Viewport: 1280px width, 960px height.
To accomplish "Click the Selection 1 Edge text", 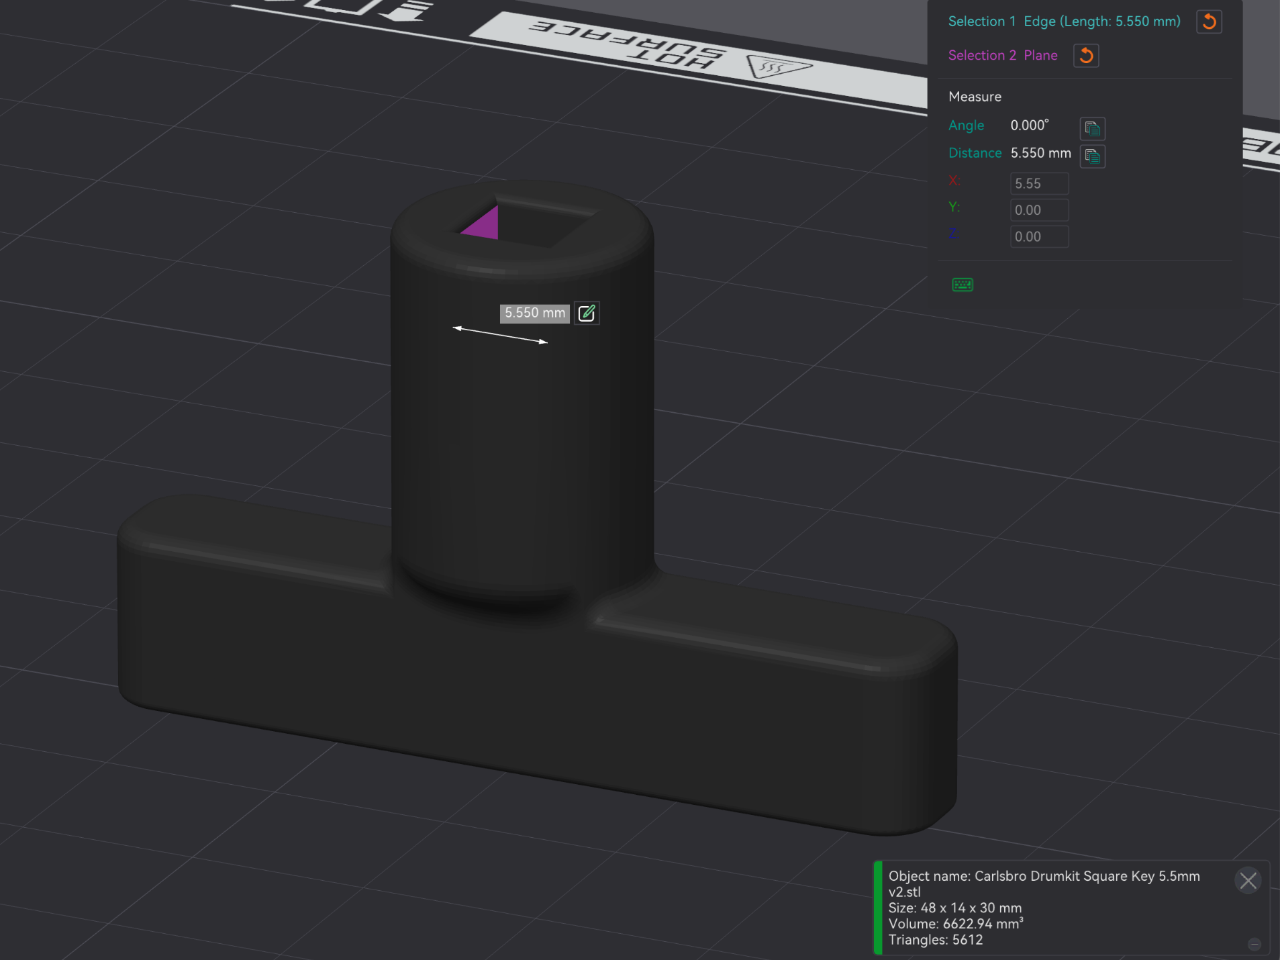I will pos(1064,21).
